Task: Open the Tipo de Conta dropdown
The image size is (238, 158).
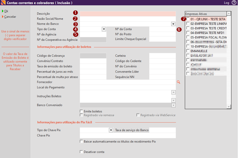Action: (x=104, y=29)
